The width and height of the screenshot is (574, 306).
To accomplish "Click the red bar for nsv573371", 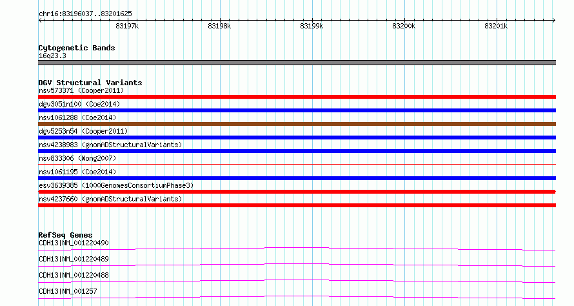I will tap(297, 97).
